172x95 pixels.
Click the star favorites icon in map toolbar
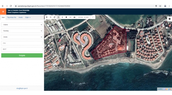point(66,17)
